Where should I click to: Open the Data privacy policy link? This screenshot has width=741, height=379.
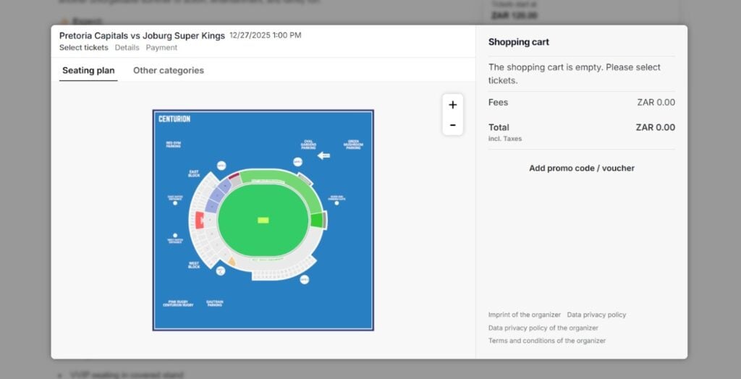coord(596,315)
